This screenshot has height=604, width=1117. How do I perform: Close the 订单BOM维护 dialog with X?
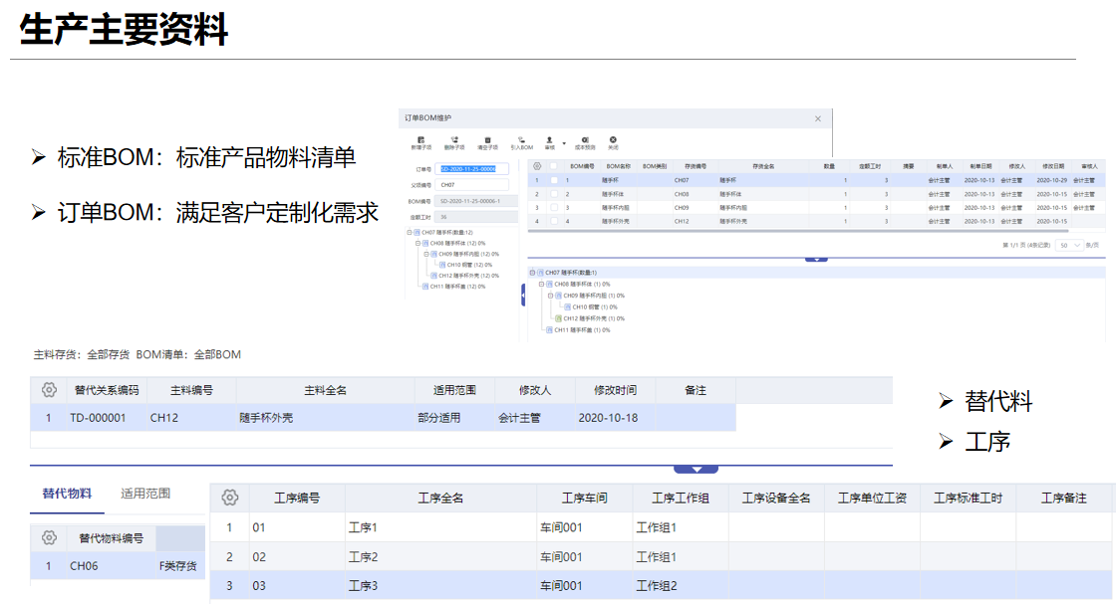pos(818,118)
